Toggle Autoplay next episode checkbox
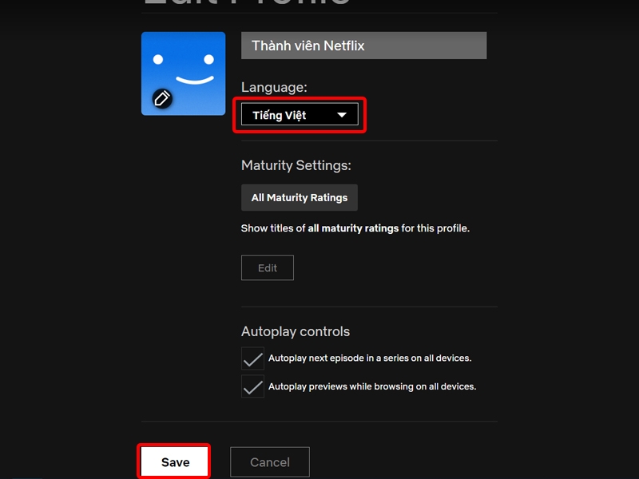The width and height of the screenshot is (639, 479). (252, 358)
